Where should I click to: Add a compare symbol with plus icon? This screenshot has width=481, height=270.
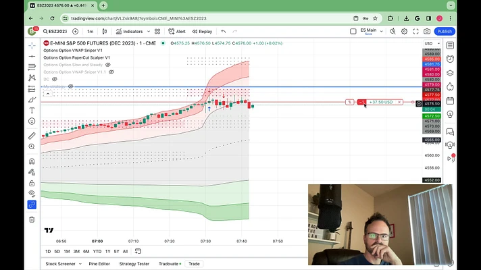[75, 32]
